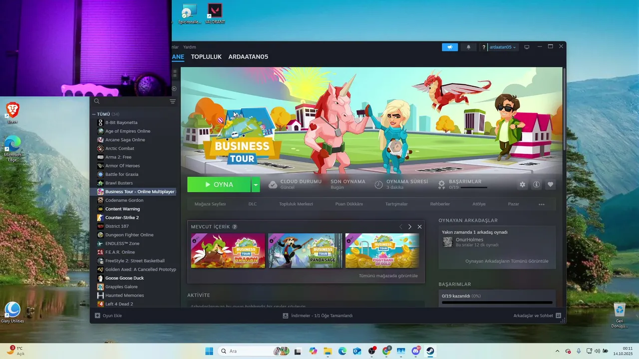Switch to Big Picture mode via the monitor icon

[x=526, y=47]
